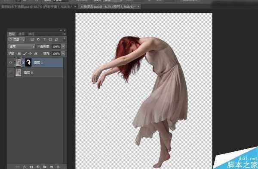
Task: Filter layers by type (text) layers icon
Action: click(x=44, y=40)
